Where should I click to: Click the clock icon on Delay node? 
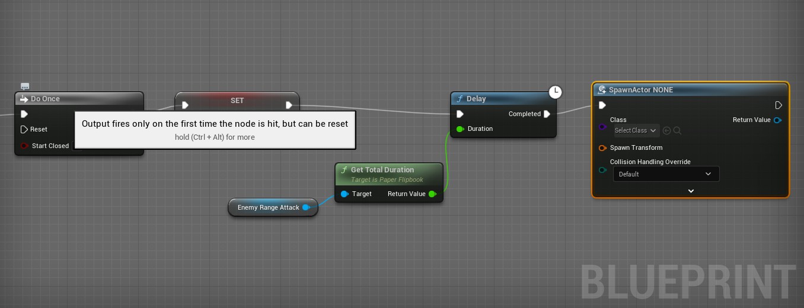pos(555,92)
